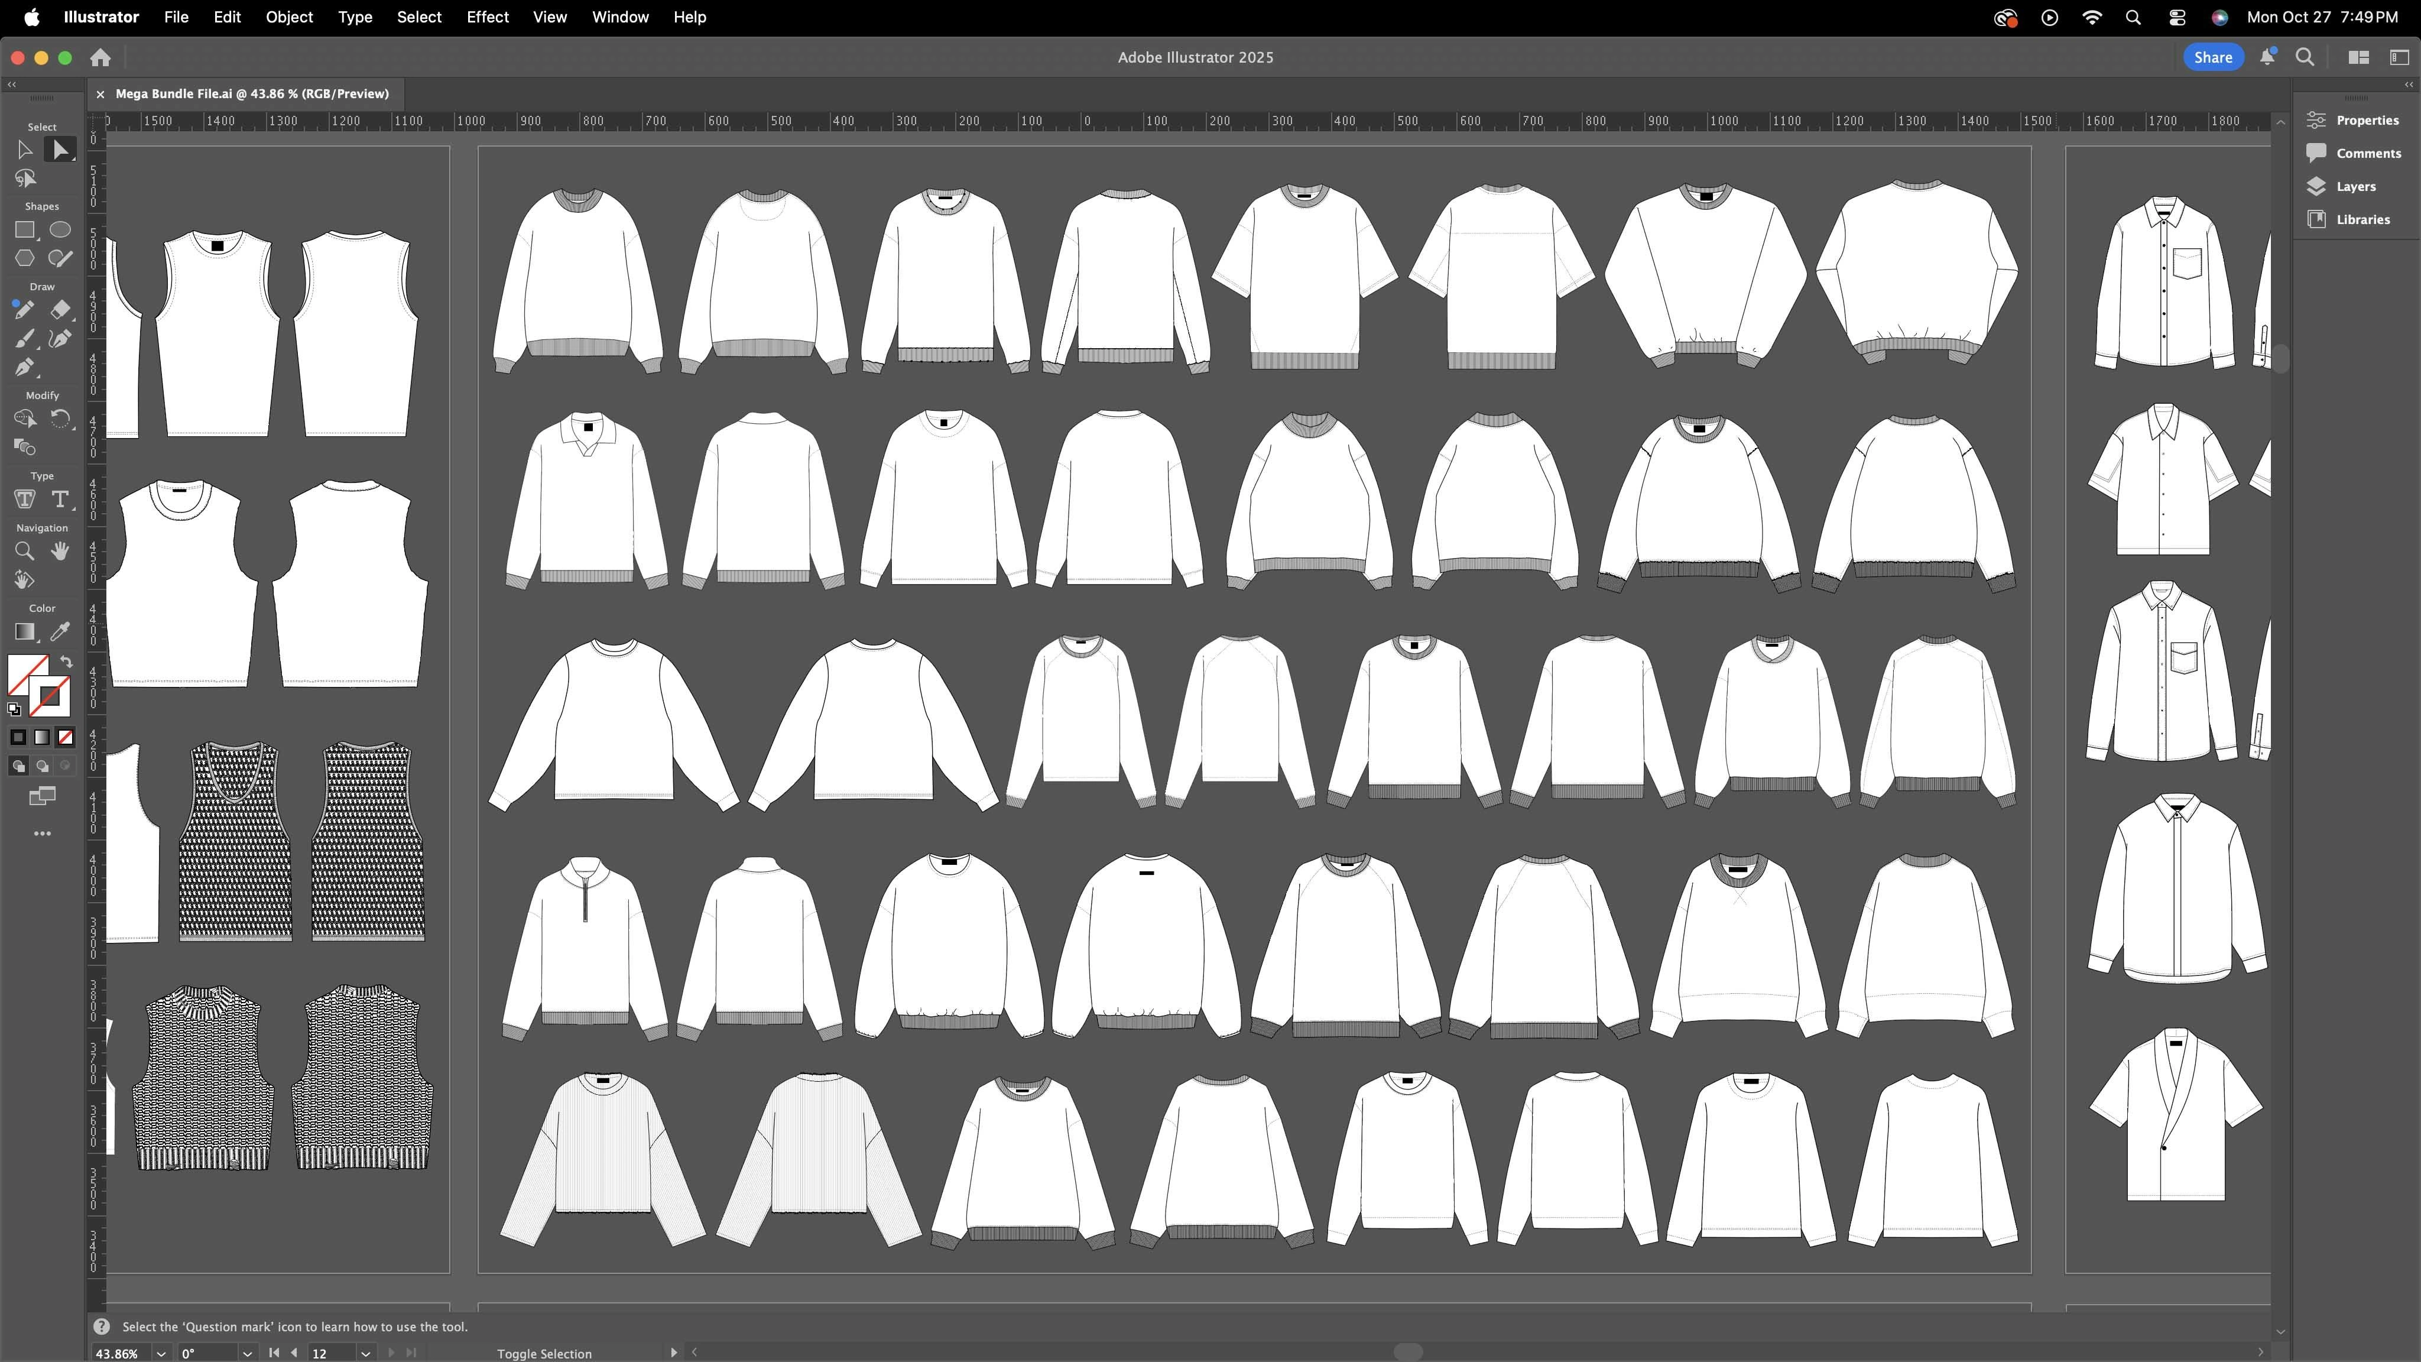
Task: Select the Polygon tool
Action: (24, 258)
